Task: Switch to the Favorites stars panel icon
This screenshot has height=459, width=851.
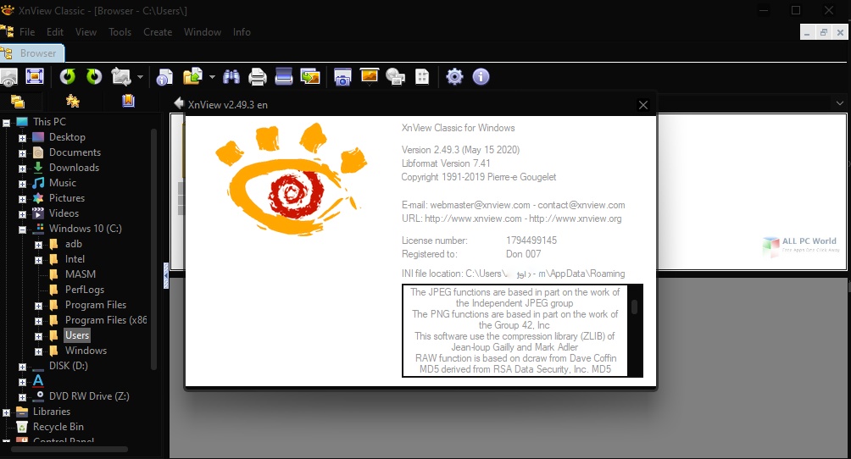Action: coord(73,101)
